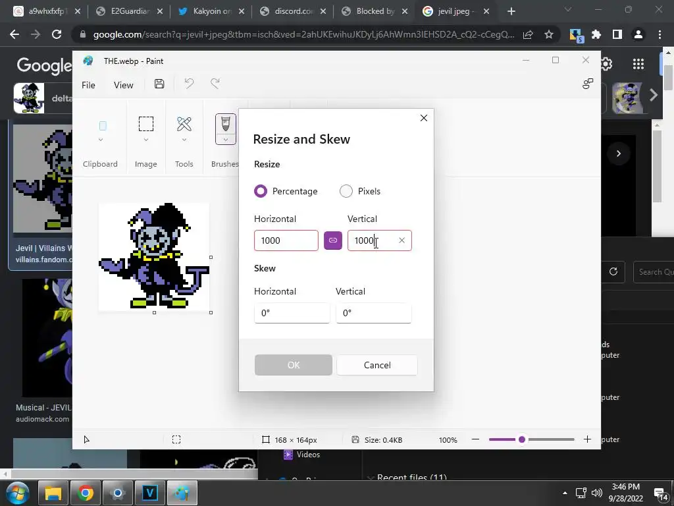The image size is (674, 506).
Task: Click the Chrome address bar URL
Action: tap(303, 34)
